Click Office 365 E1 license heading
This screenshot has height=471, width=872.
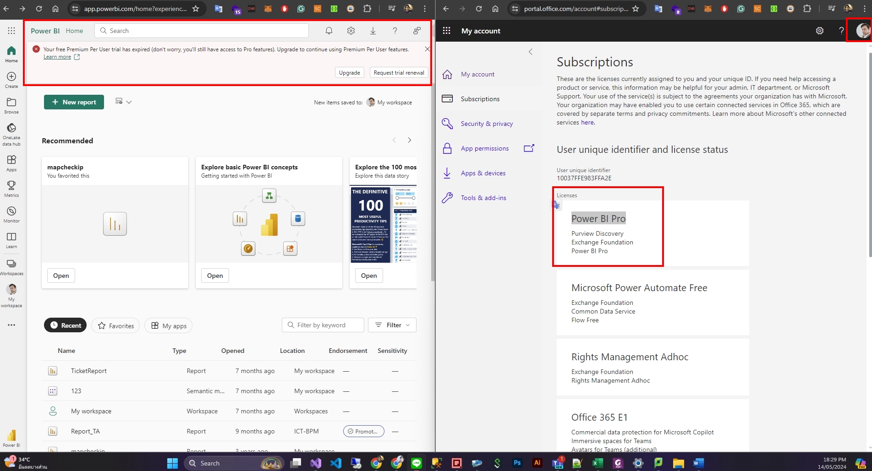click(599, 417)
